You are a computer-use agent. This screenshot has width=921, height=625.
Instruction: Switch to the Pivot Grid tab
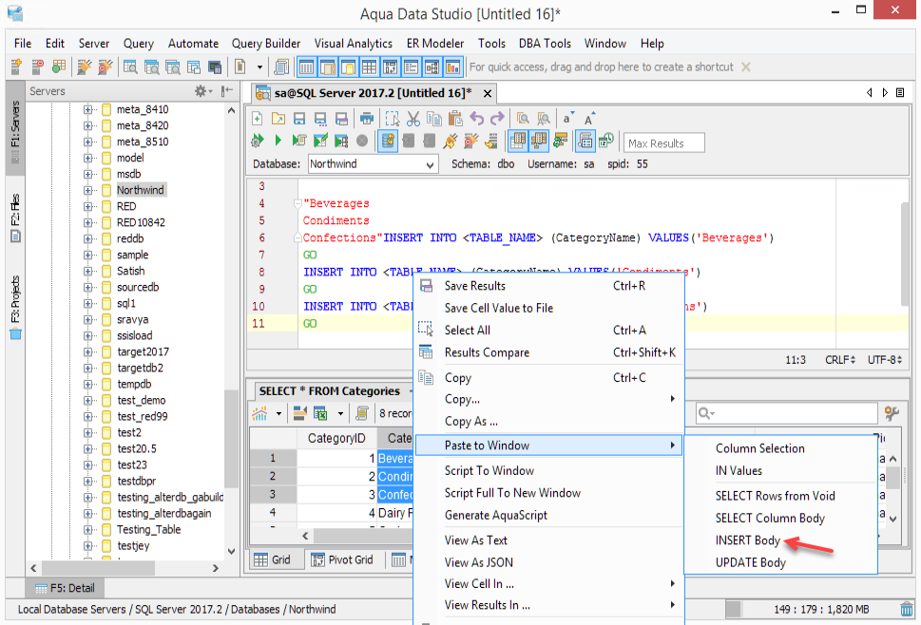point(342,559)
